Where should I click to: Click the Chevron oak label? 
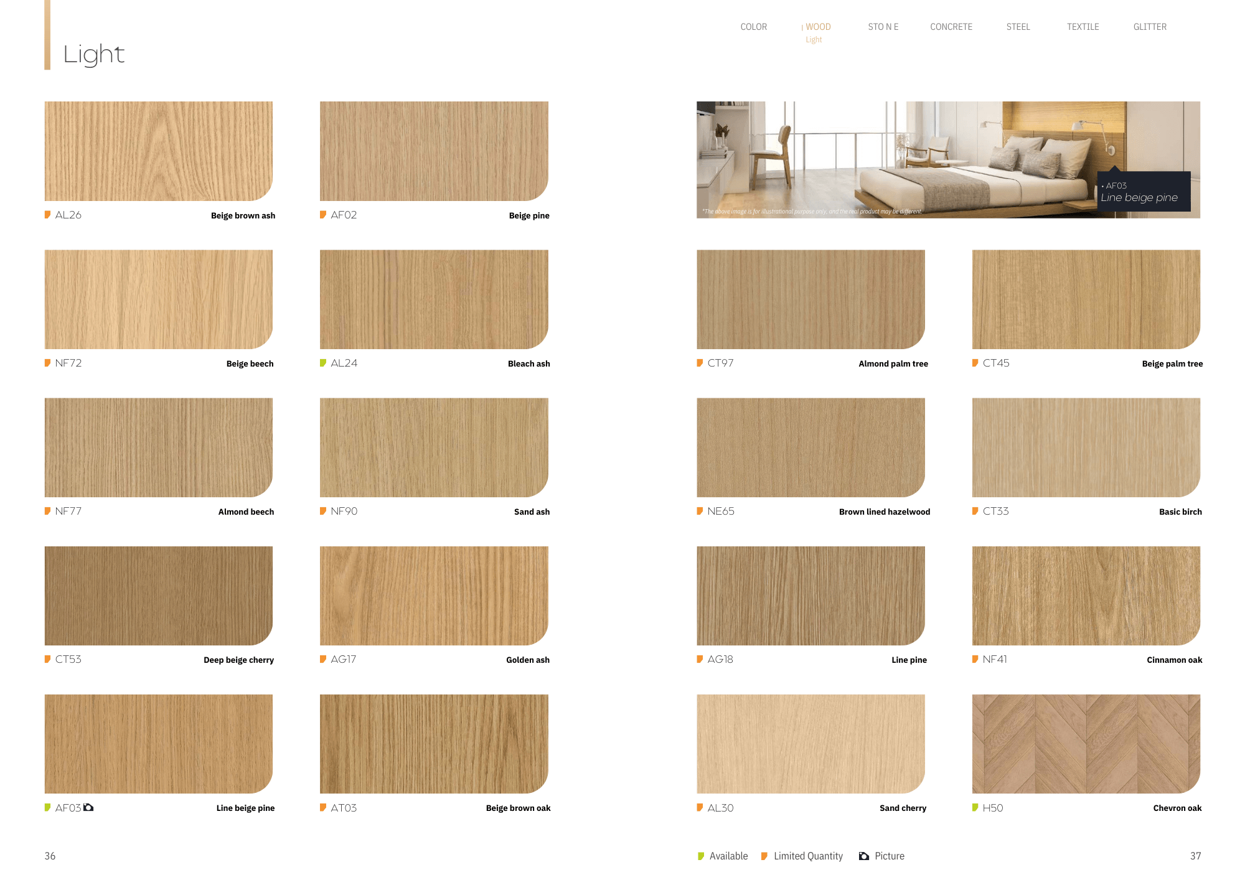point(1177,808)
